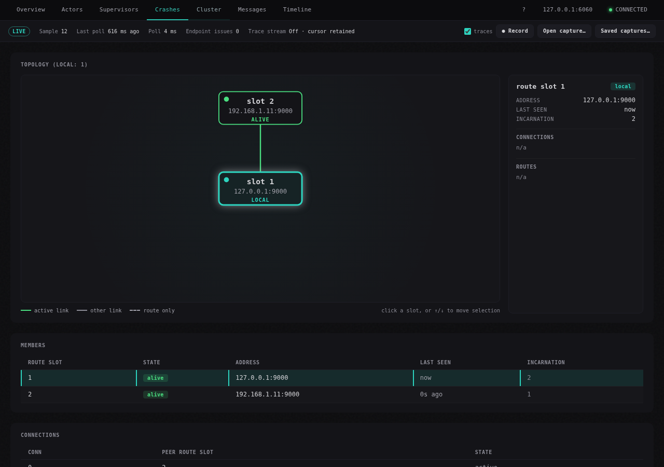664x467 pixels.
Task: Click the 'Trace stream Off · cursor retained' status
Action: click(x=301, y=31)
